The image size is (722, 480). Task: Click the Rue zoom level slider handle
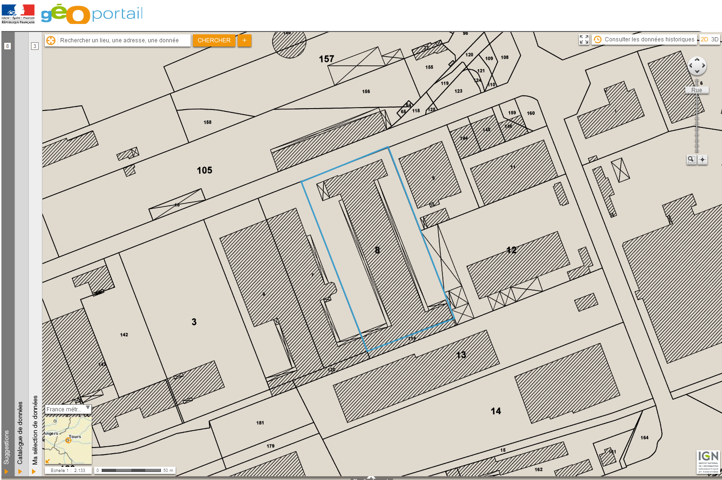(x=697, y=90)
